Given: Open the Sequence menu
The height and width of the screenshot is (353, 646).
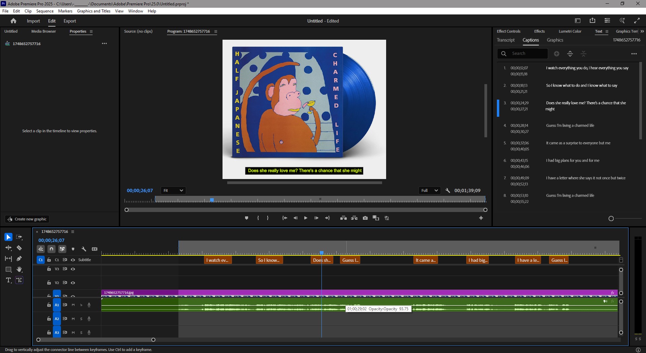Looking at the screenshot, I should (x=45, y=11).
